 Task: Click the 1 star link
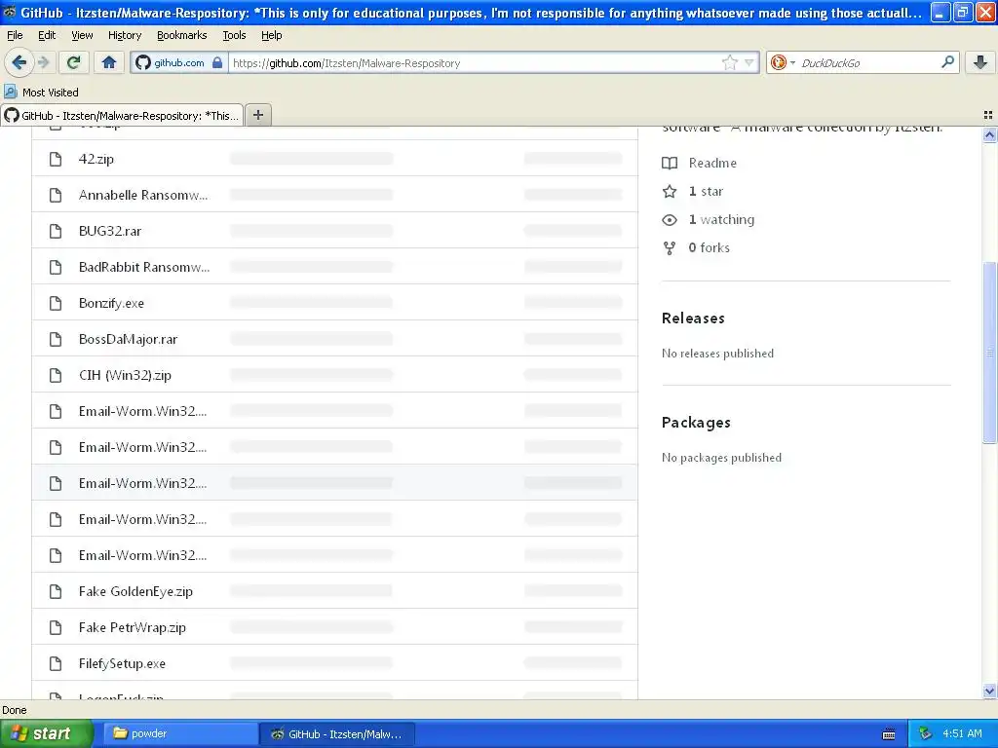(x=706, y=192)
